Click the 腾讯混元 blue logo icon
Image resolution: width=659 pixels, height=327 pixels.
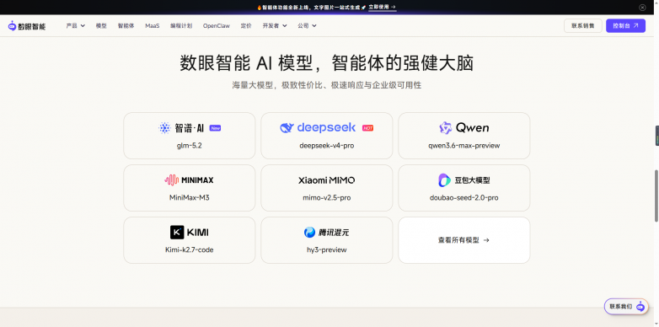(310, 232)
